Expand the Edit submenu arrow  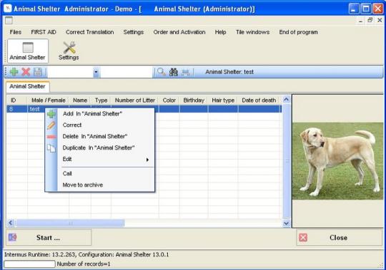[x=147, y=160]
